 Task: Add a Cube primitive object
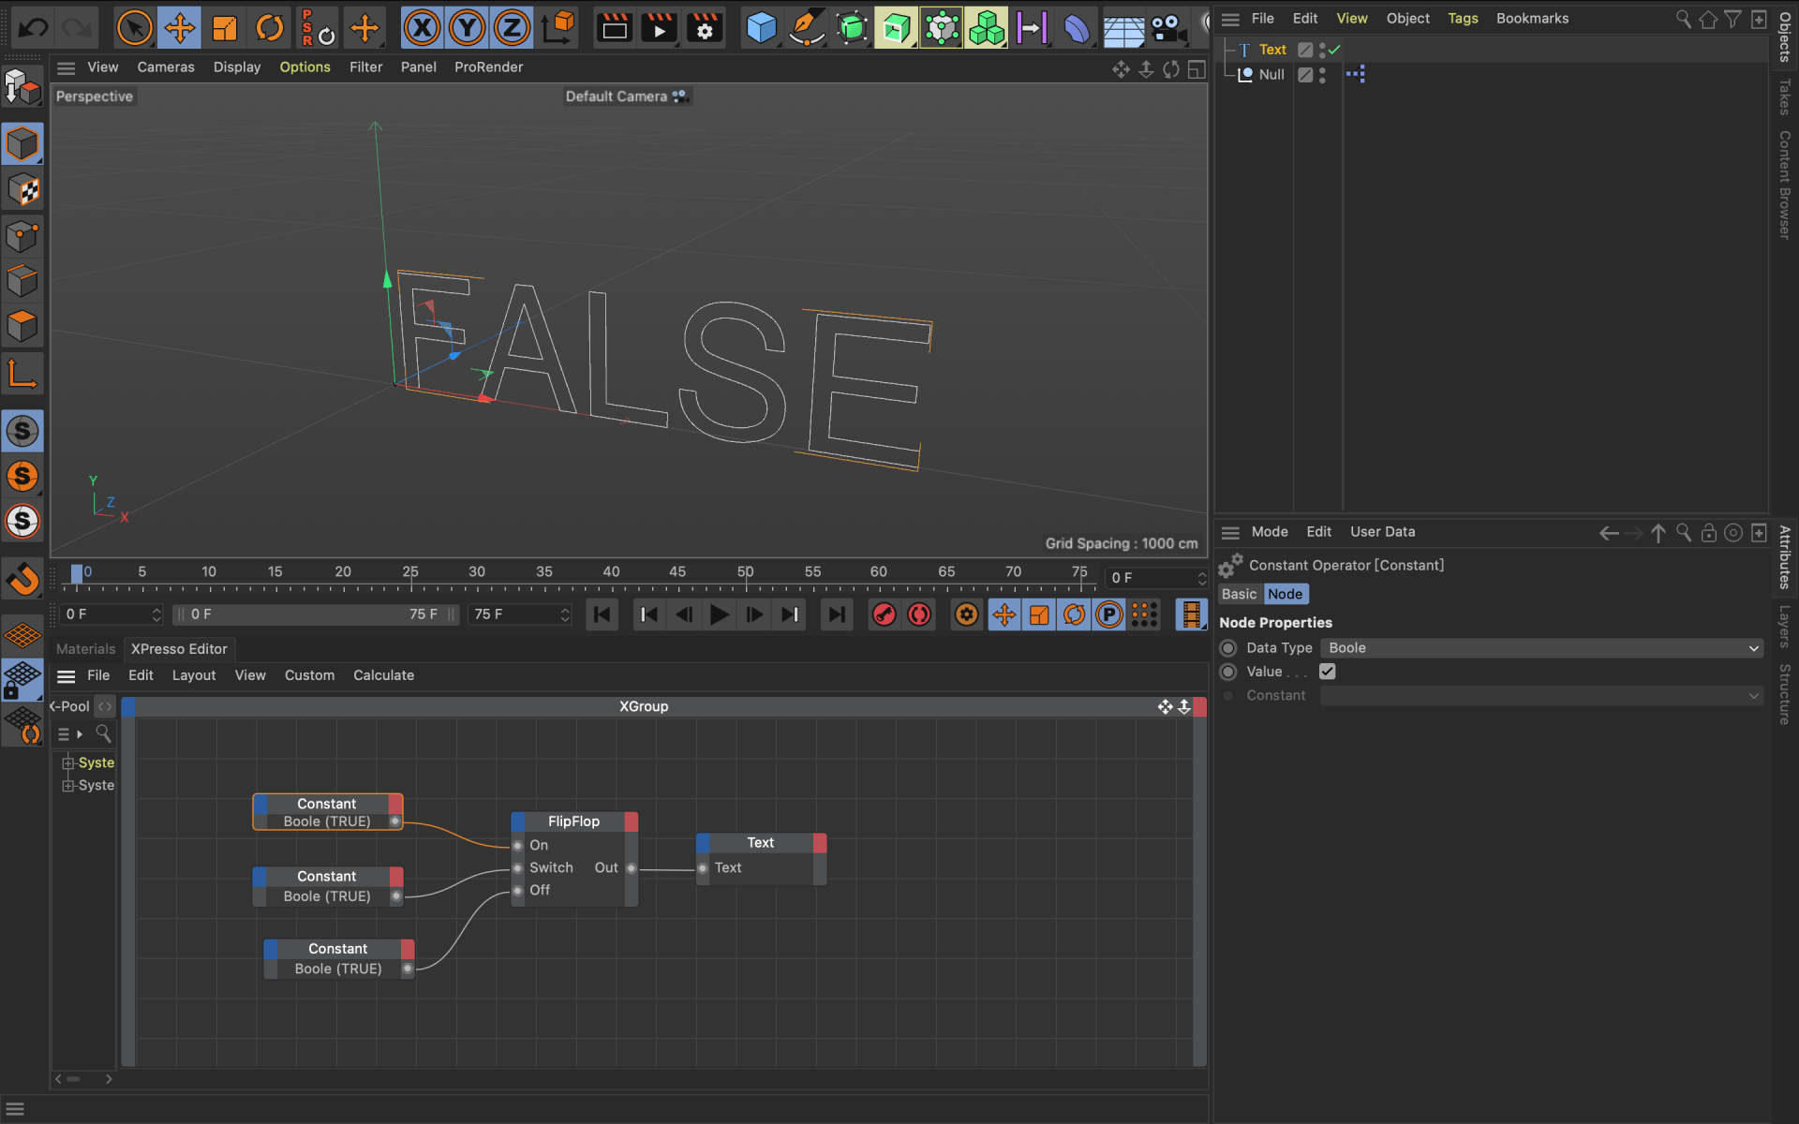(x=761, y=28)
